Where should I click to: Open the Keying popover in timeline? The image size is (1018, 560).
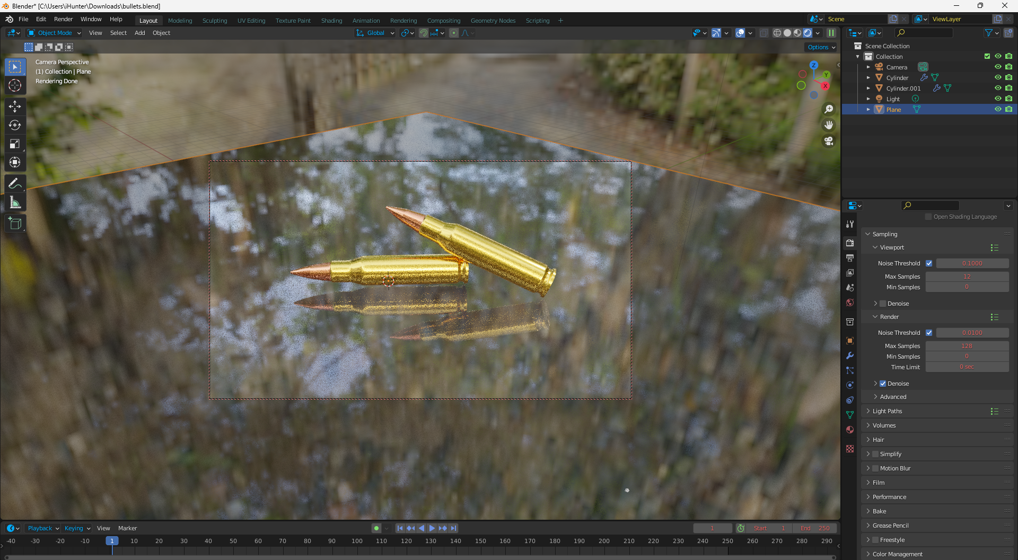77,528
